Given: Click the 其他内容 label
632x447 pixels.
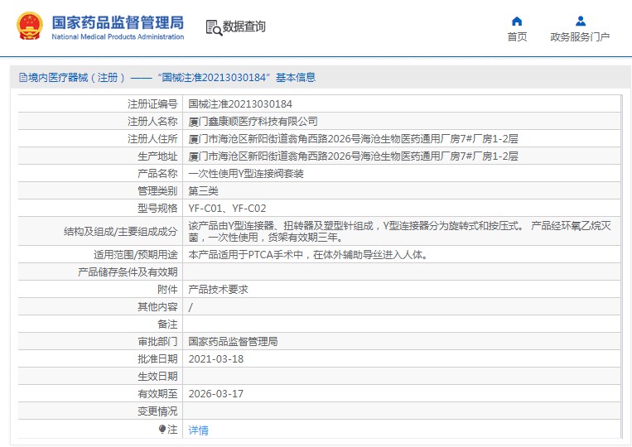Looking at the screenshot, I should (157, 307).
